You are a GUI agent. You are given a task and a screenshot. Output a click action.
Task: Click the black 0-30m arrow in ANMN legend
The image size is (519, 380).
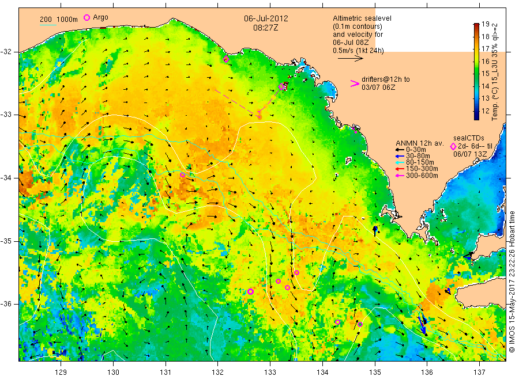(x=400, y=150)
